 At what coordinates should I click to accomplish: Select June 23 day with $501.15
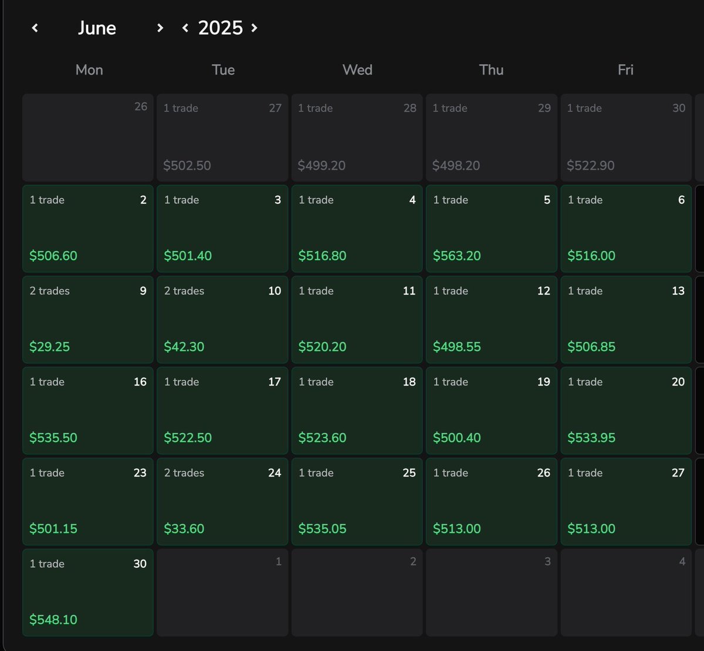[x=88, y=502]
